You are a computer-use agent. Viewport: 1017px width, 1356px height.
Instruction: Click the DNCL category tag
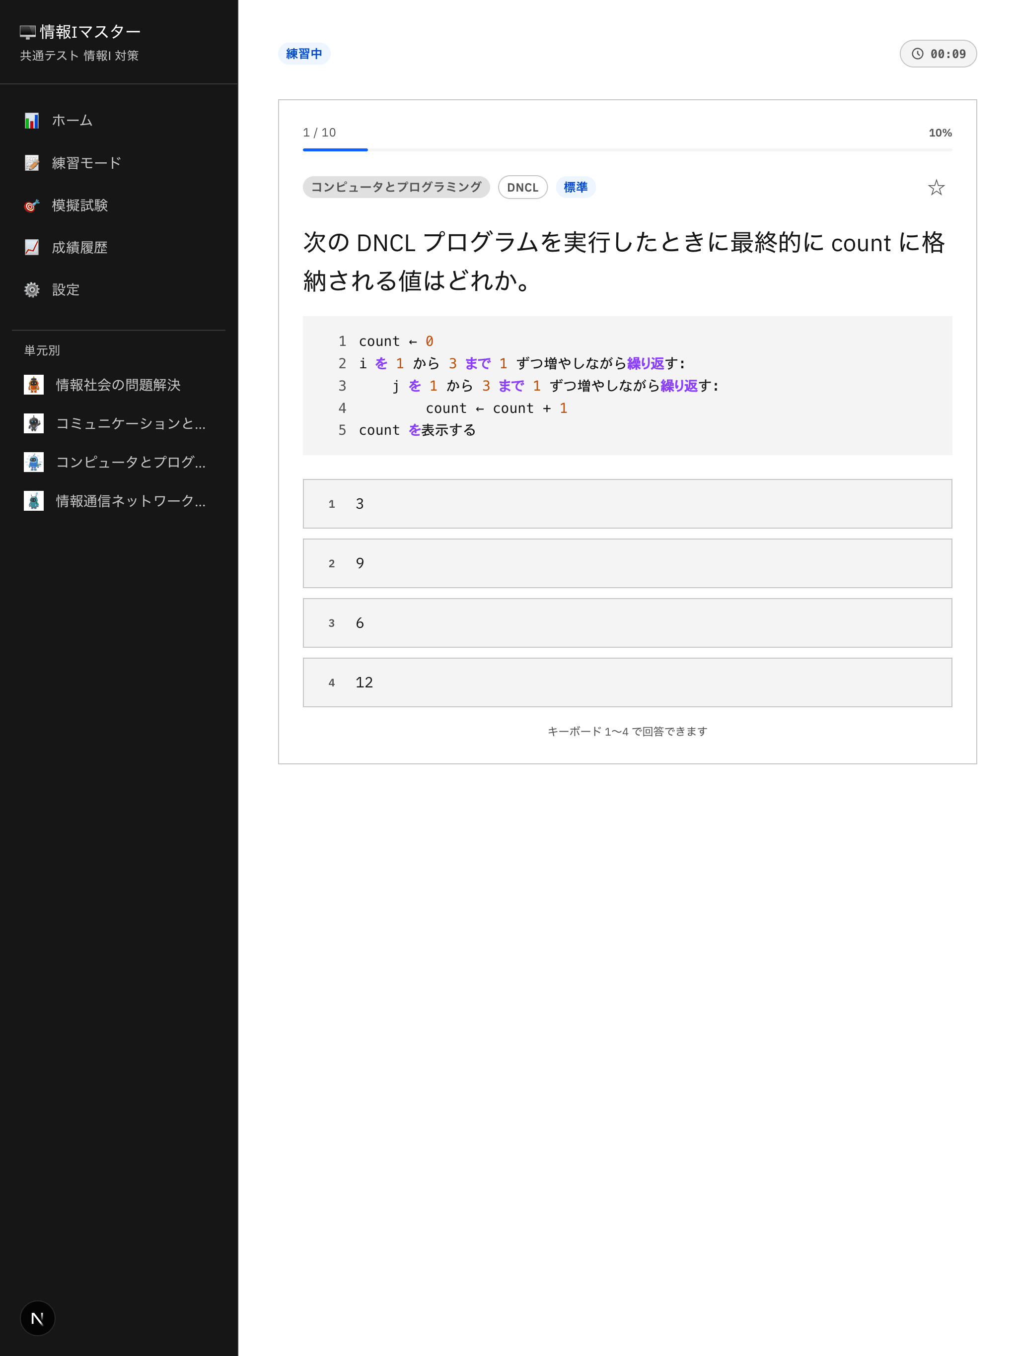[522, 187]
